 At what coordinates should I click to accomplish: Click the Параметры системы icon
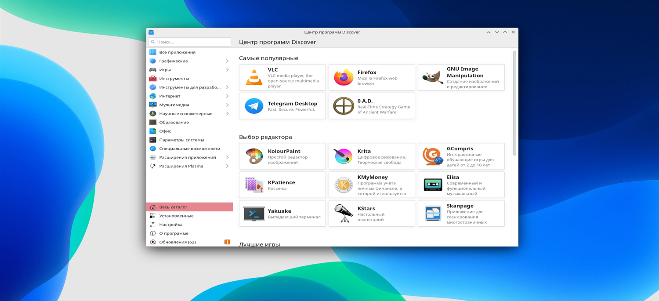153,140
